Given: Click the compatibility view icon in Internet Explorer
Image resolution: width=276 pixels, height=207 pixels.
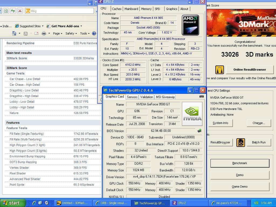Looking at the screenshot, I should [6, 11].
